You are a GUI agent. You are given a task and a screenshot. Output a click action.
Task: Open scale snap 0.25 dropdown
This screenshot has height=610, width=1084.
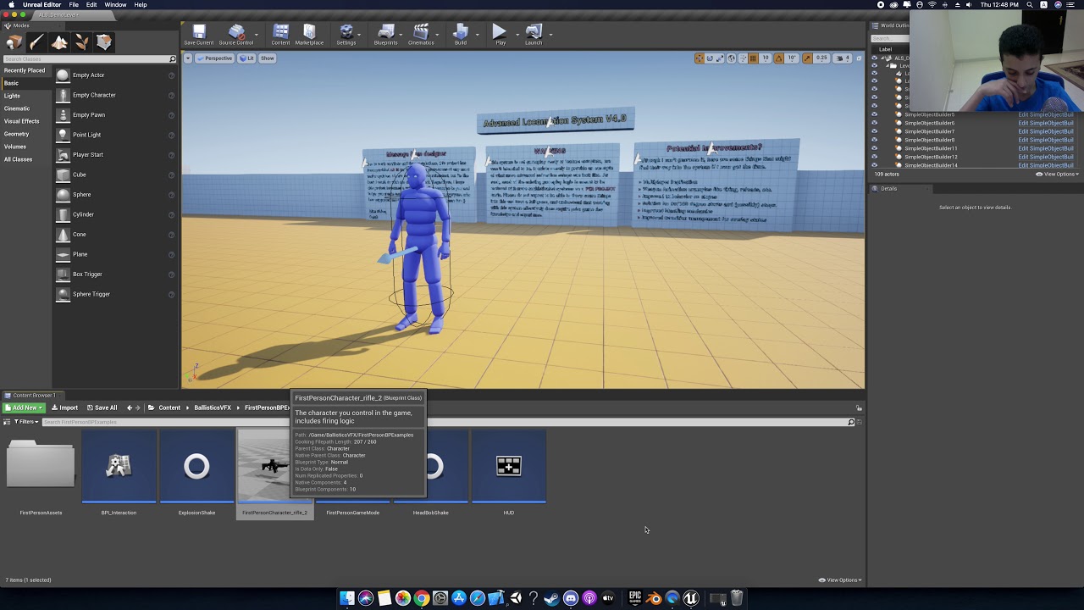tap(821, 58)
